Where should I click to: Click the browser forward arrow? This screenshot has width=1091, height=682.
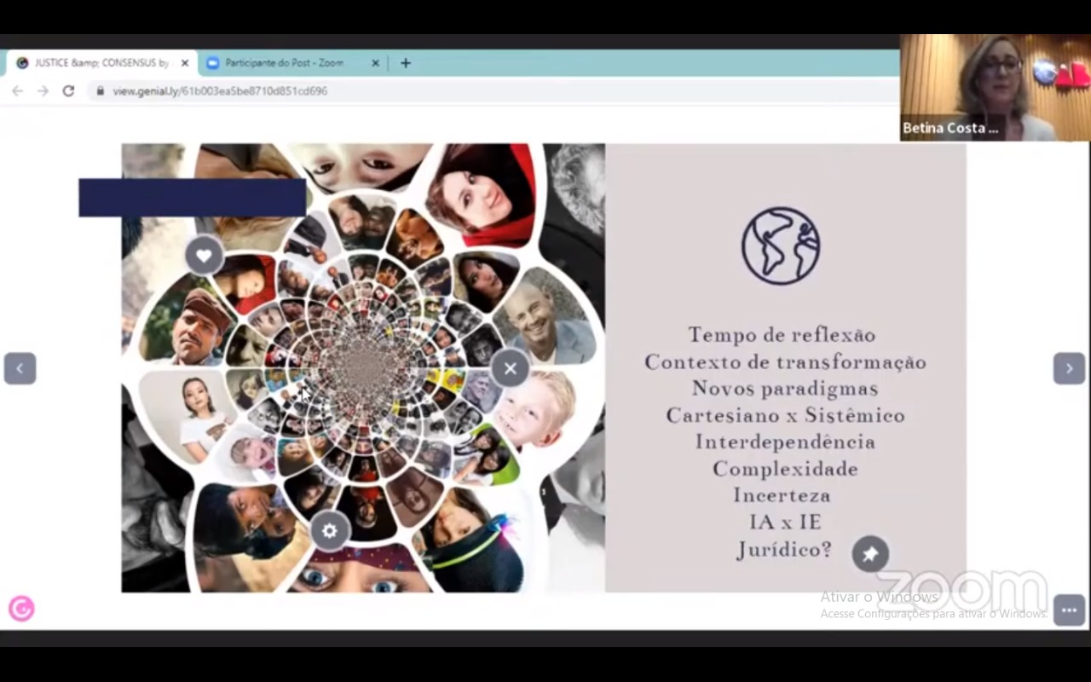coord(43,90)
